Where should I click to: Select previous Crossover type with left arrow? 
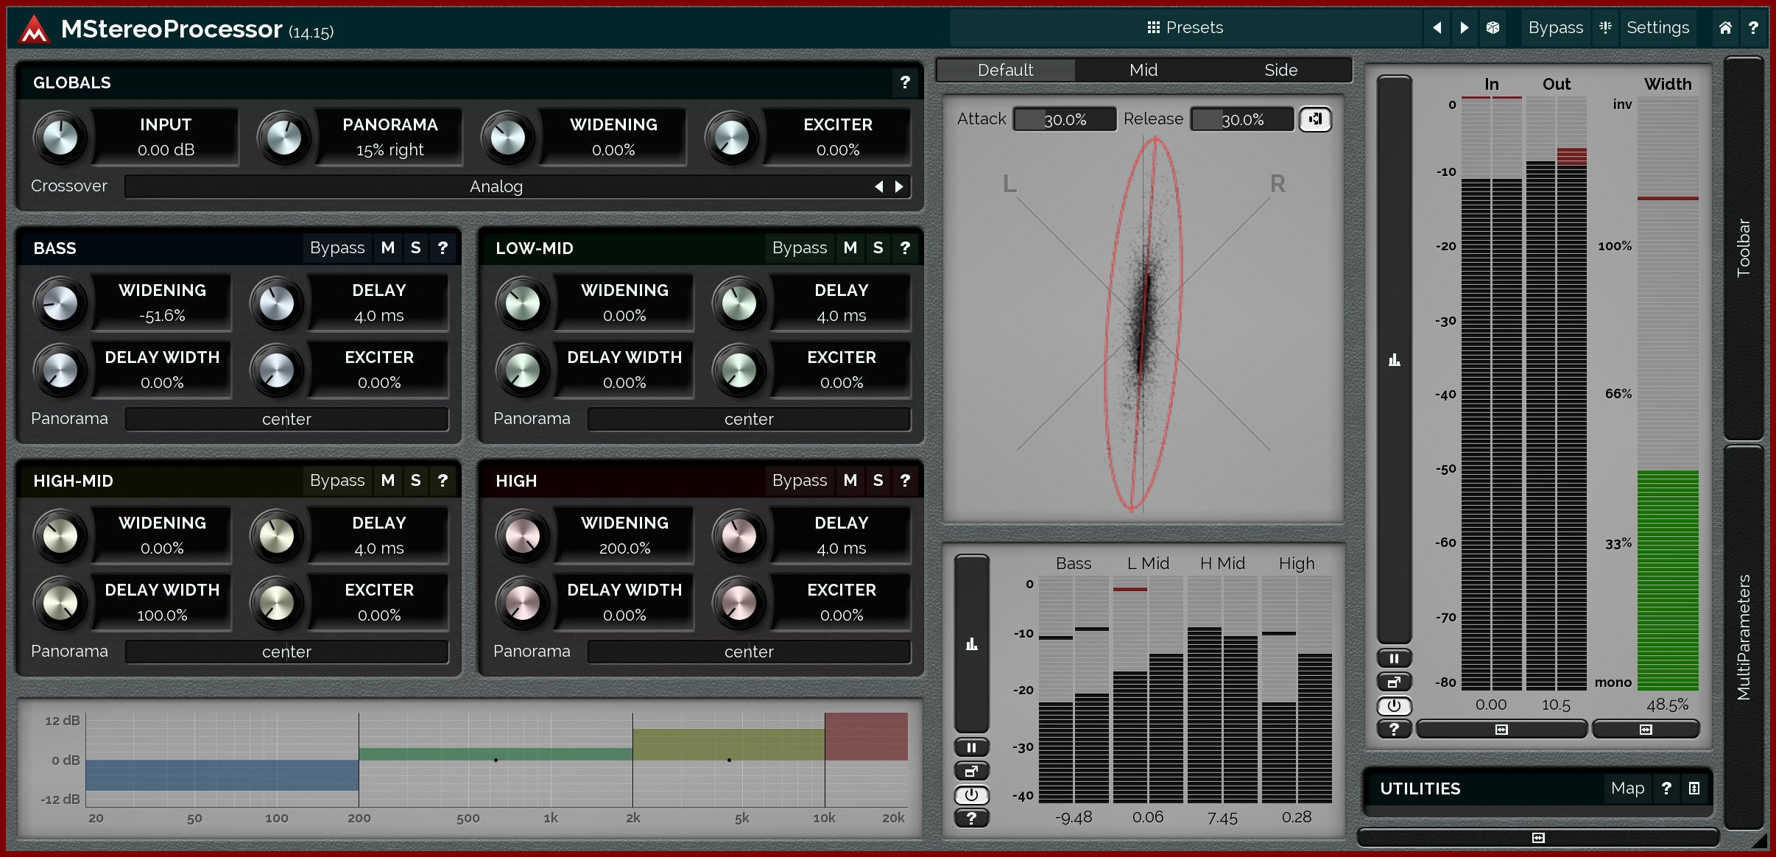coord(878,187)
